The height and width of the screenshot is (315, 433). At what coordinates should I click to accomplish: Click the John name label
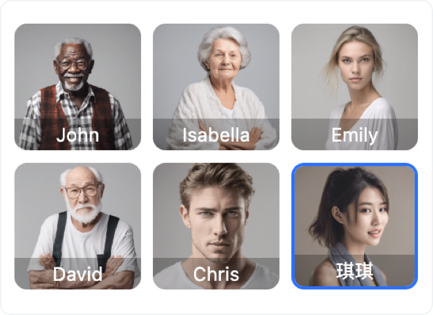pos(77,135)
